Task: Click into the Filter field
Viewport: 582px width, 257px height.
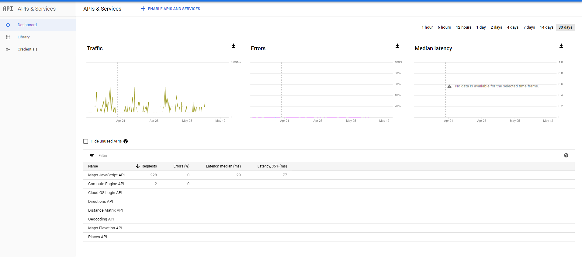Action: tap(328, 156)
